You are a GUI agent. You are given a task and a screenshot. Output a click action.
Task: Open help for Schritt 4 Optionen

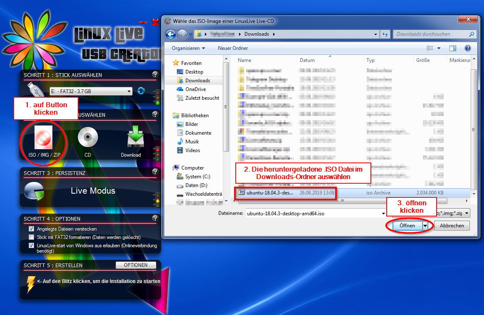pos(155,218)
